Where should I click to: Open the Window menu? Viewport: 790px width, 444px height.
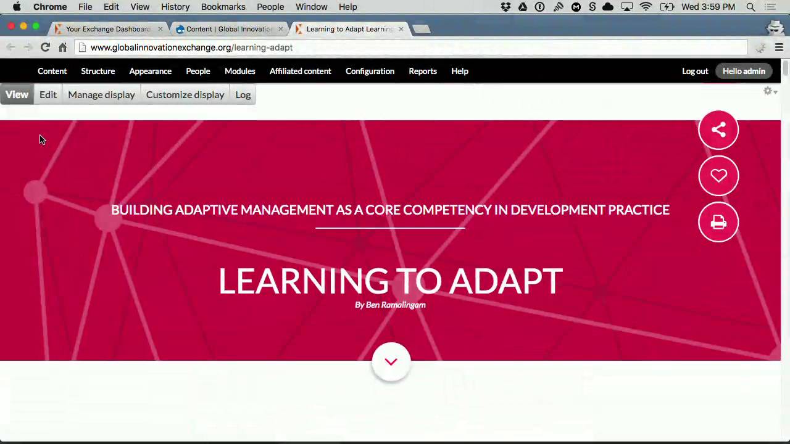pos(311,7)
